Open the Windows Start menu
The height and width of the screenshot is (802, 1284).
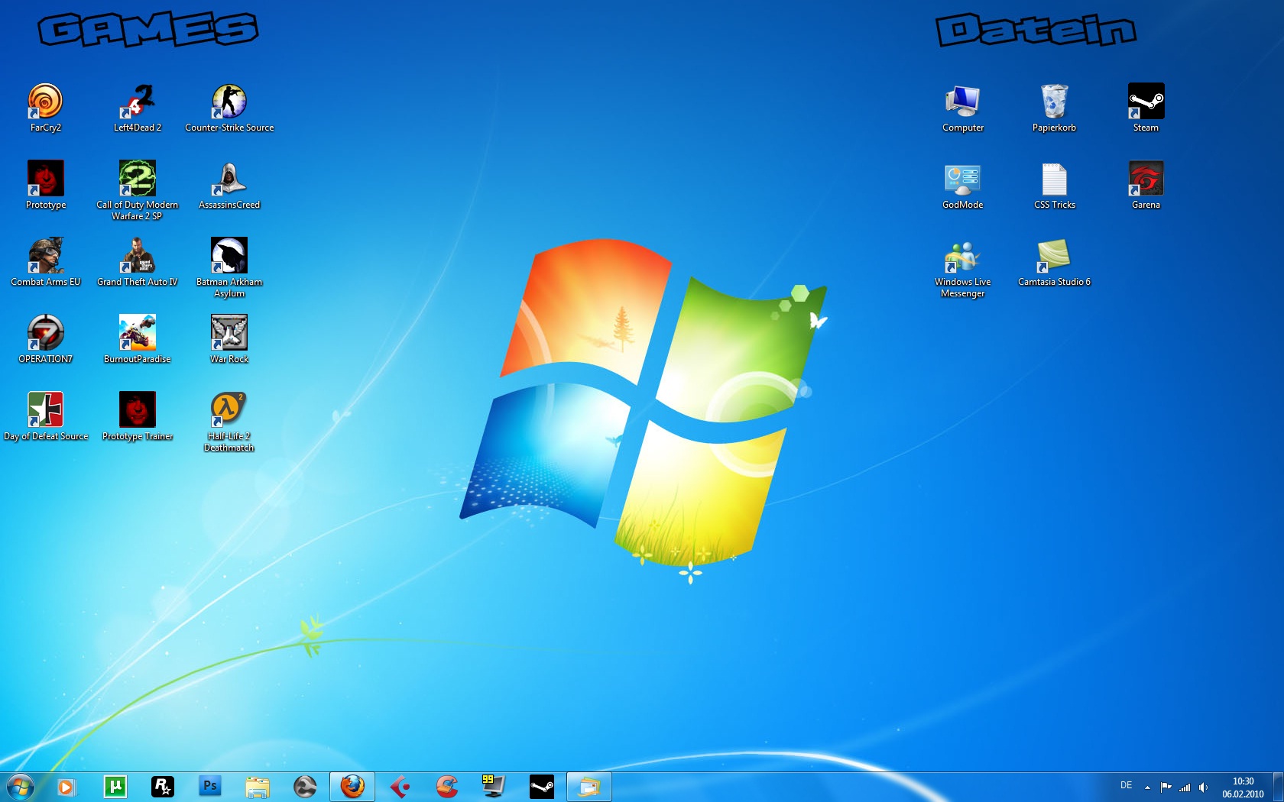pyautogui.click(x=20, y=787)
